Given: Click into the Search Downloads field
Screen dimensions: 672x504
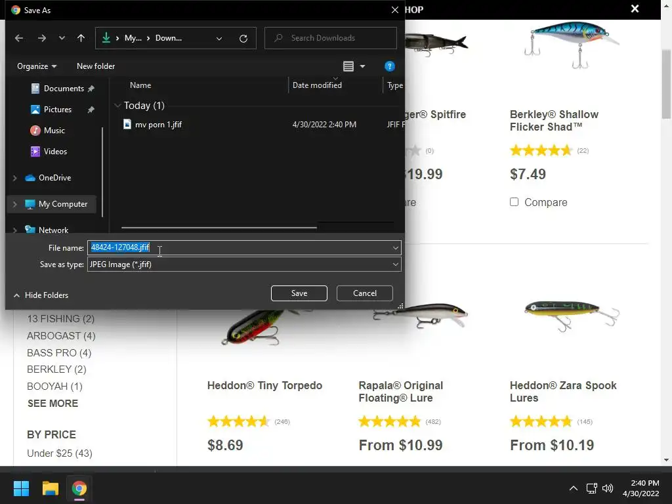Looking at the screenshot, I should pos(331,38).
